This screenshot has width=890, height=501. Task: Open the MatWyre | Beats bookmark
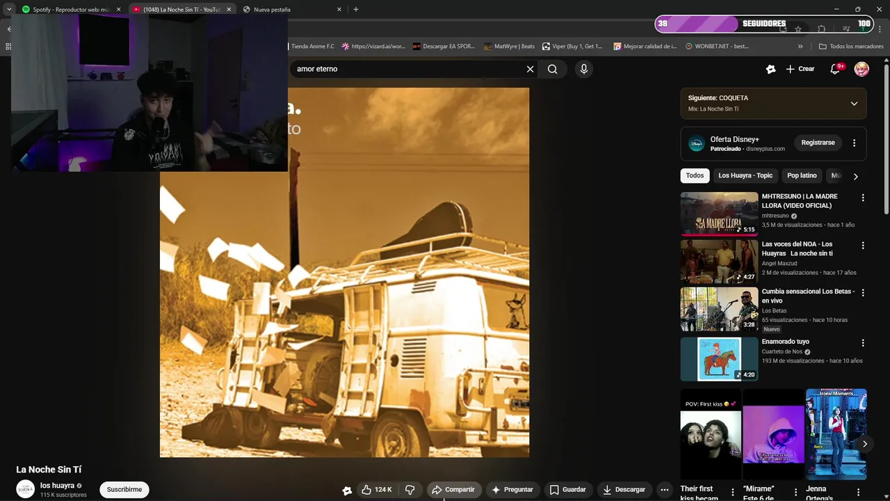pos(510,47)
